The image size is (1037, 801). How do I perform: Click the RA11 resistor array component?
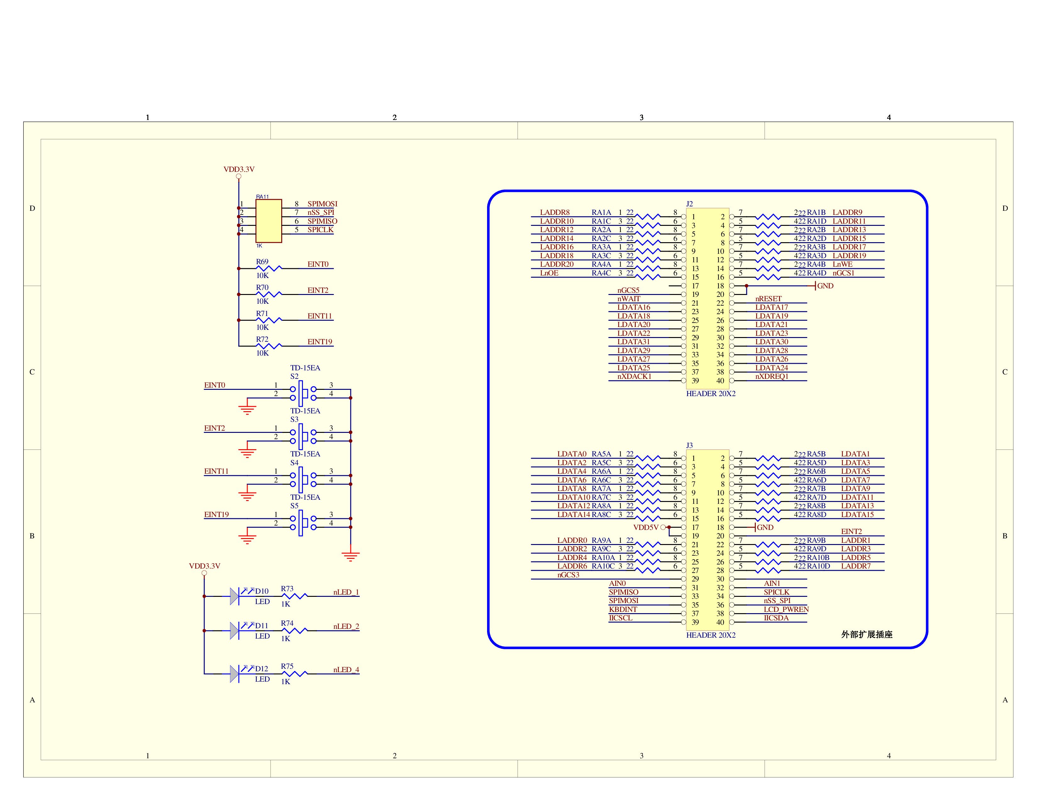[x=268, y=221]
